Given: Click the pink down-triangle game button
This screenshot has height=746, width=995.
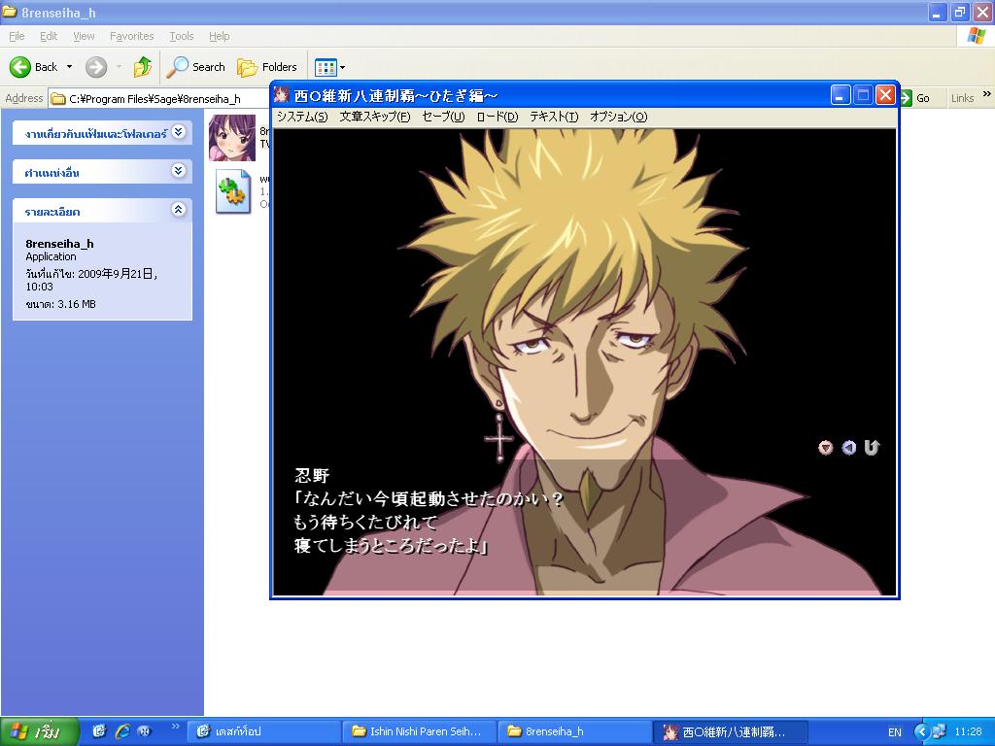Looking at the screenshot, I should tap(825, 448).
